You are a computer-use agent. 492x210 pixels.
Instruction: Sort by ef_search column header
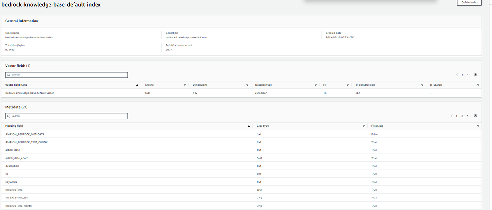[x=478, y=85]
